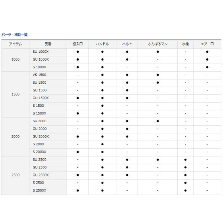This screenshot has height=223, width=223.
Task: Click the エアー口 dot for S 1000X
Action: click(207, 67)
